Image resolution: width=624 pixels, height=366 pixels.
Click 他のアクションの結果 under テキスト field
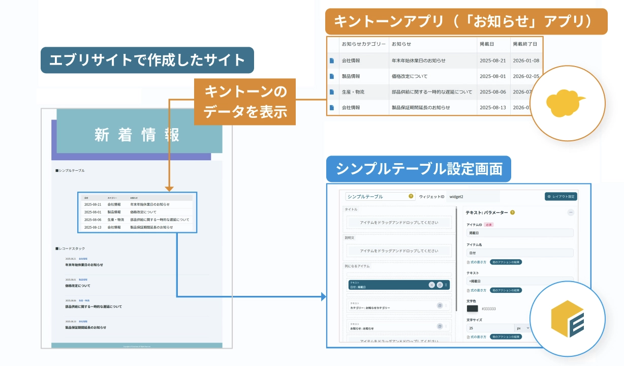pyautogui.click(x=506, y=290)
